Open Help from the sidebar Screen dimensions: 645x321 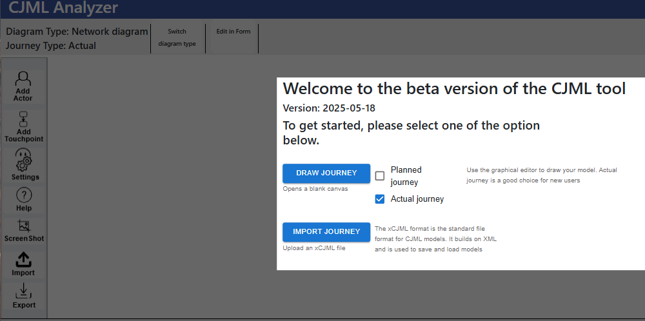(x=24, y=199)
